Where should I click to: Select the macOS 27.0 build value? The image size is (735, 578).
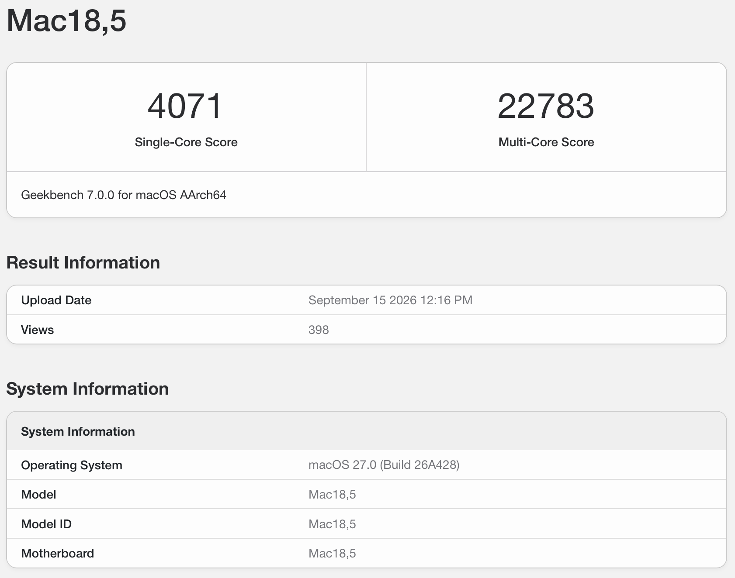384,465
